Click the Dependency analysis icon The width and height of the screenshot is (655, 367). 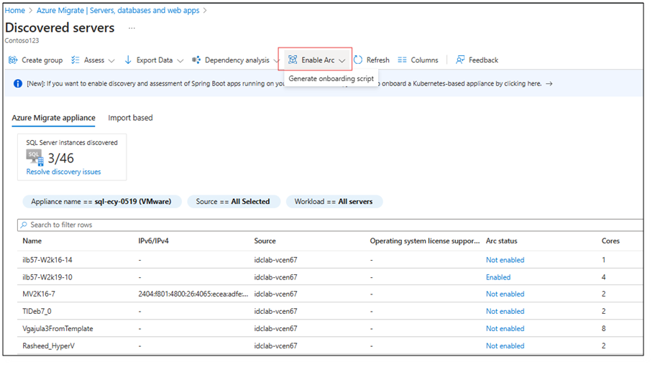(196, 60)
